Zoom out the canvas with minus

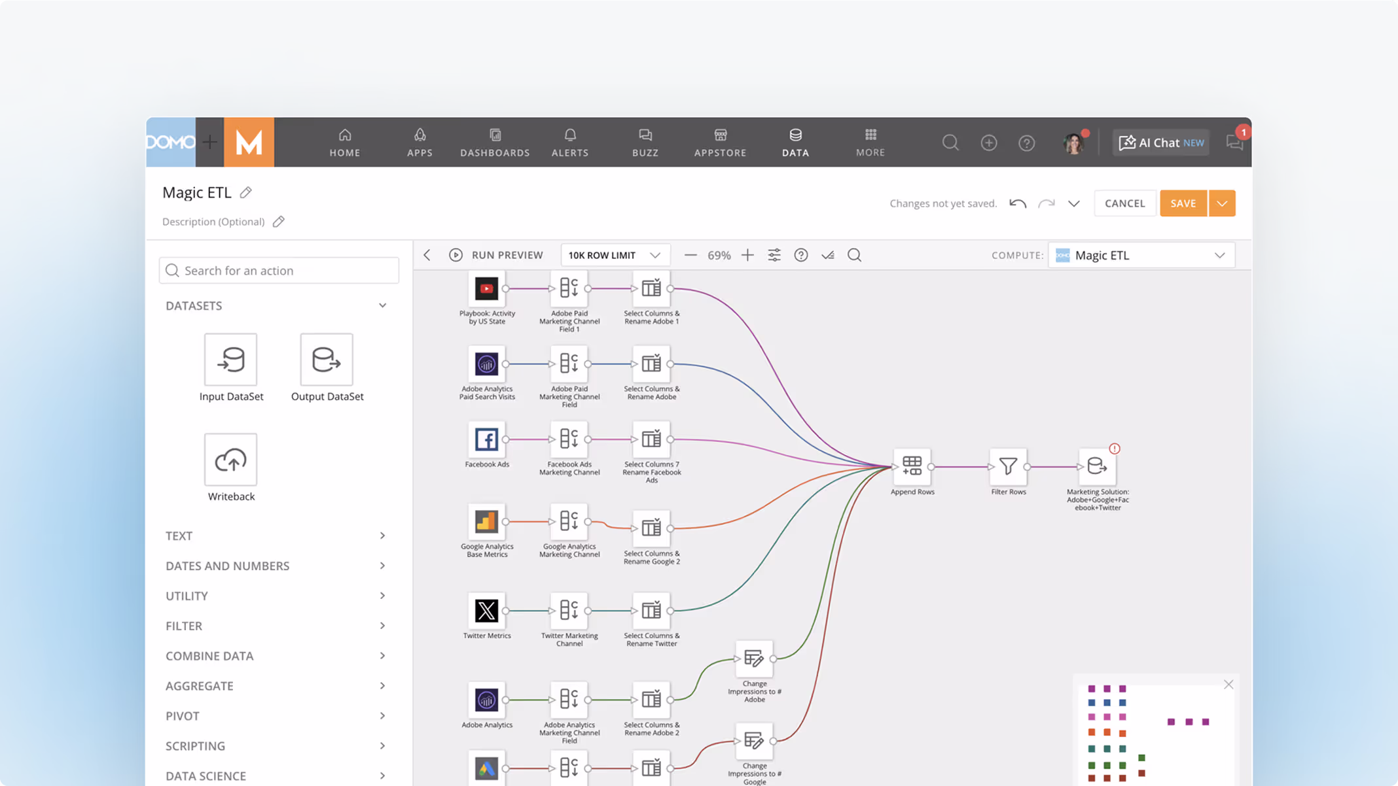click(x=690, y=255)
